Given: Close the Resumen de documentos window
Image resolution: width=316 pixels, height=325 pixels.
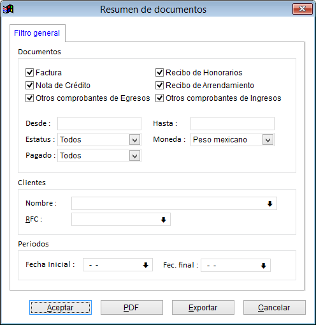Looking at the screenshot, I should click(303, 9).
